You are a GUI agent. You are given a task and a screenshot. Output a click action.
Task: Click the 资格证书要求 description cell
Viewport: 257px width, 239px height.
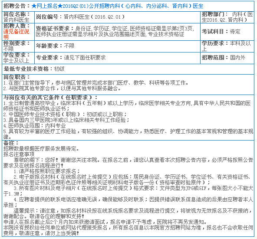pos(117,32)
